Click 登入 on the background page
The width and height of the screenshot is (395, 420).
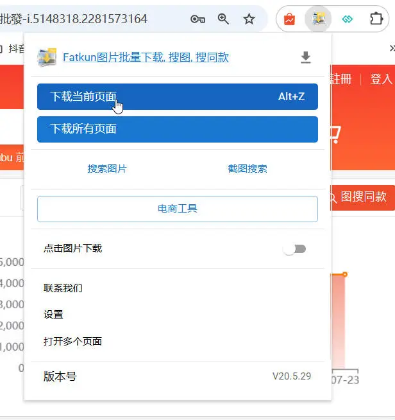pos(381,79)
